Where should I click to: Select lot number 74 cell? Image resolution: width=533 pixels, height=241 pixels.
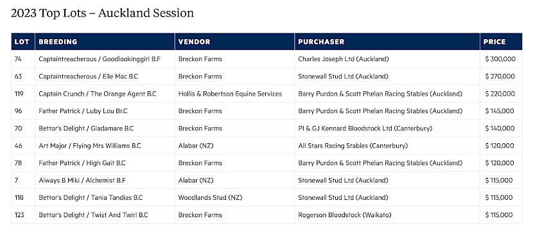pos(18,59)
